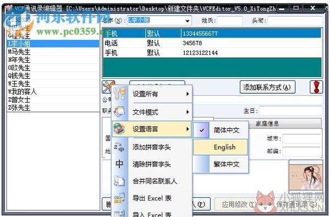Viewport: 330px width, 217px height.
Task: Select phone row 12123122144
Action: pyautogui.click(x=212, y=52)
